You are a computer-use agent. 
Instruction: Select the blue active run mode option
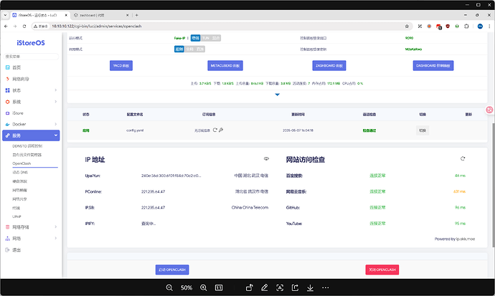[x=195, y=38]
